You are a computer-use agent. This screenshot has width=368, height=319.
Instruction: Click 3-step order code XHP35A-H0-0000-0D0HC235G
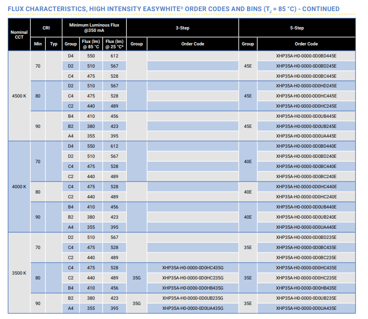[x=193, y=278]
